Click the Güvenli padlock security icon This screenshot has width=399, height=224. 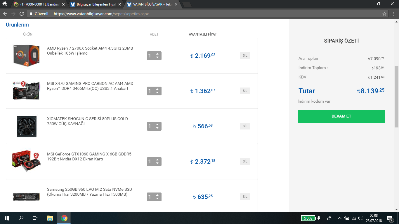pyautogui.click(x=31, y=14)
